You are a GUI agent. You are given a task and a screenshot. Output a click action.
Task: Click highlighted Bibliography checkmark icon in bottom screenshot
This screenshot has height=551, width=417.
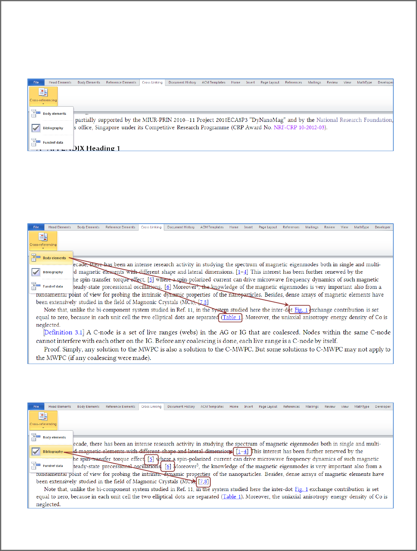coord(36,451)
